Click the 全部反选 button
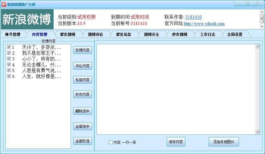 tap(83, 141)
